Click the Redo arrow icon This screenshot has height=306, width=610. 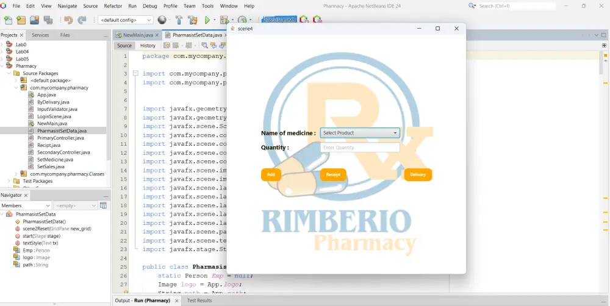(82, 20)
